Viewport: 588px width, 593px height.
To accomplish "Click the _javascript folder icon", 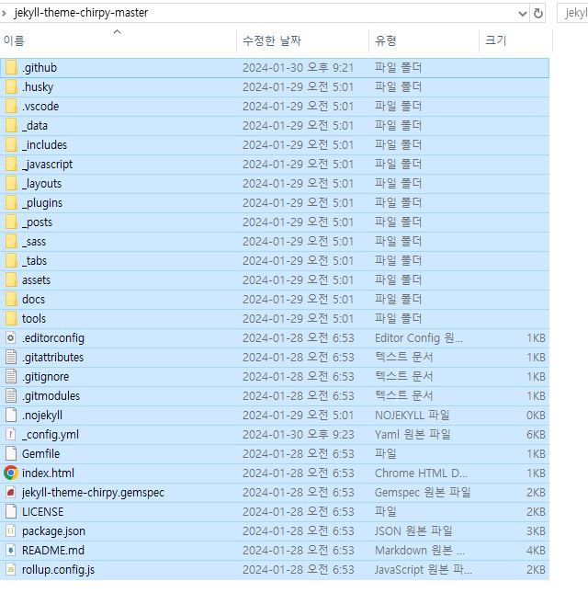I will (x=11, y=165).
